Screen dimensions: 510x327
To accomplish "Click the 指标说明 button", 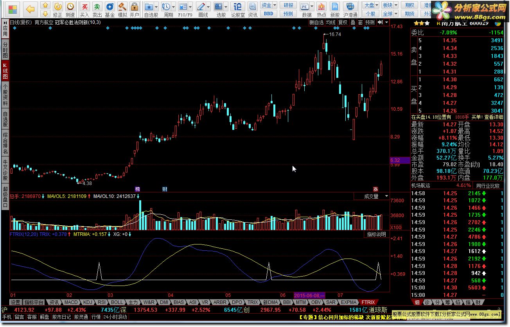I will coord(376,234).
